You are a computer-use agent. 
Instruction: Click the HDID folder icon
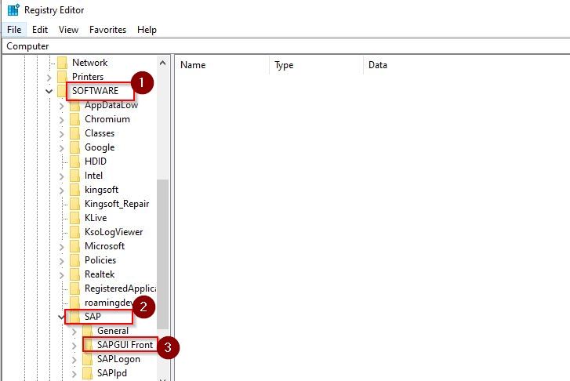point(75,161)
